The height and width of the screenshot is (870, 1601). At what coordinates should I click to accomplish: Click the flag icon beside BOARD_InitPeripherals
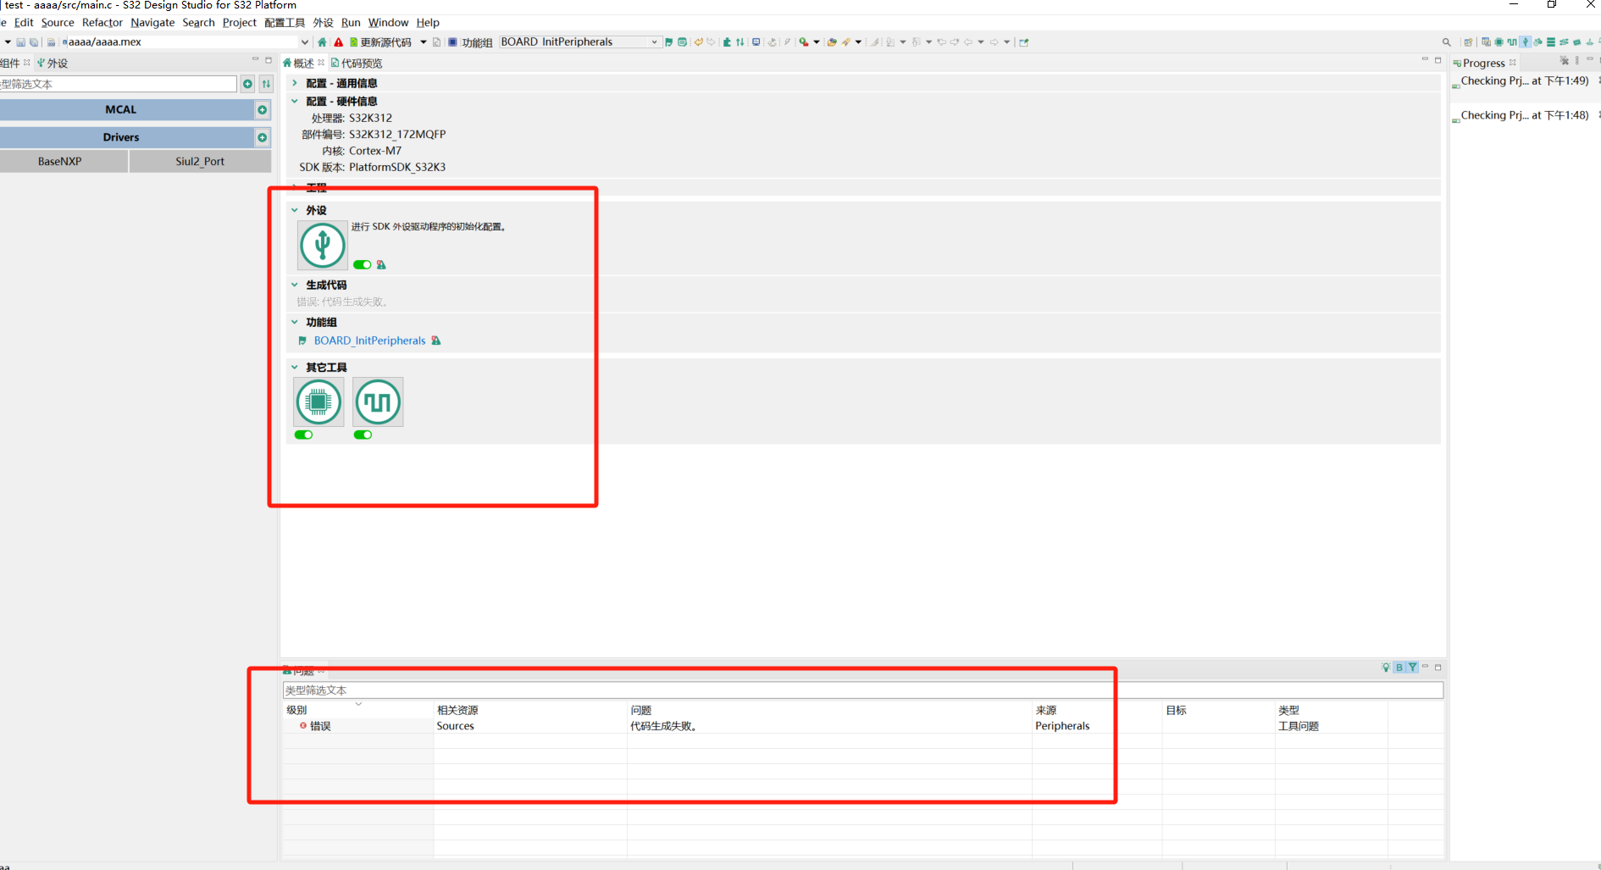coord(302,341)
